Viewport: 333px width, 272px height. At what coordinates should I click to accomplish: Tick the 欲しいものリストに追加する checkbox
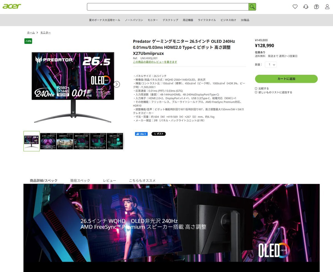point(256,93)
